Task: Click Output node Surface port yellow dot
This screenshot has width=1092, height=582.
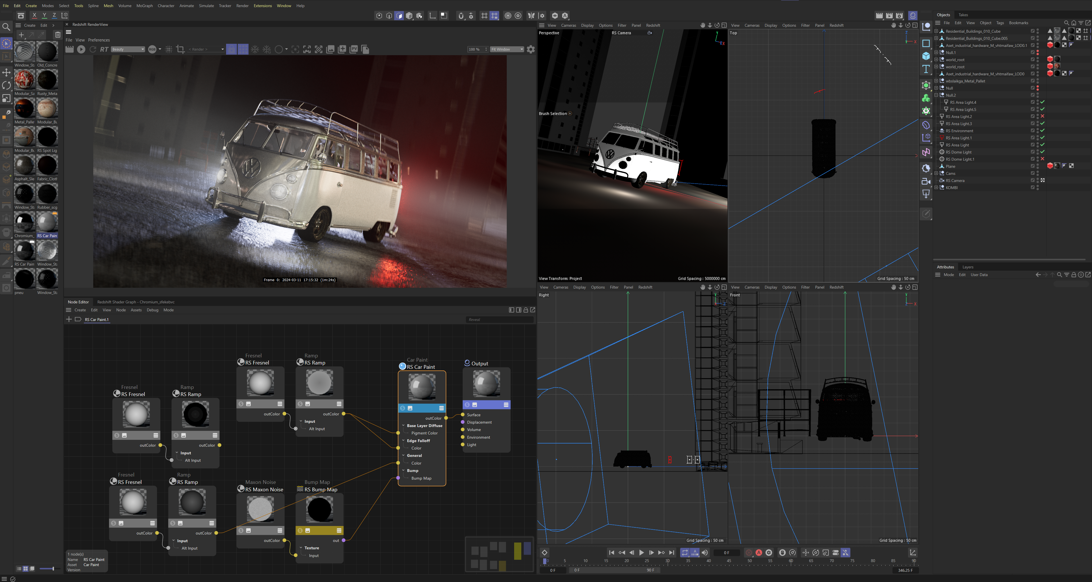Action: 462,415
